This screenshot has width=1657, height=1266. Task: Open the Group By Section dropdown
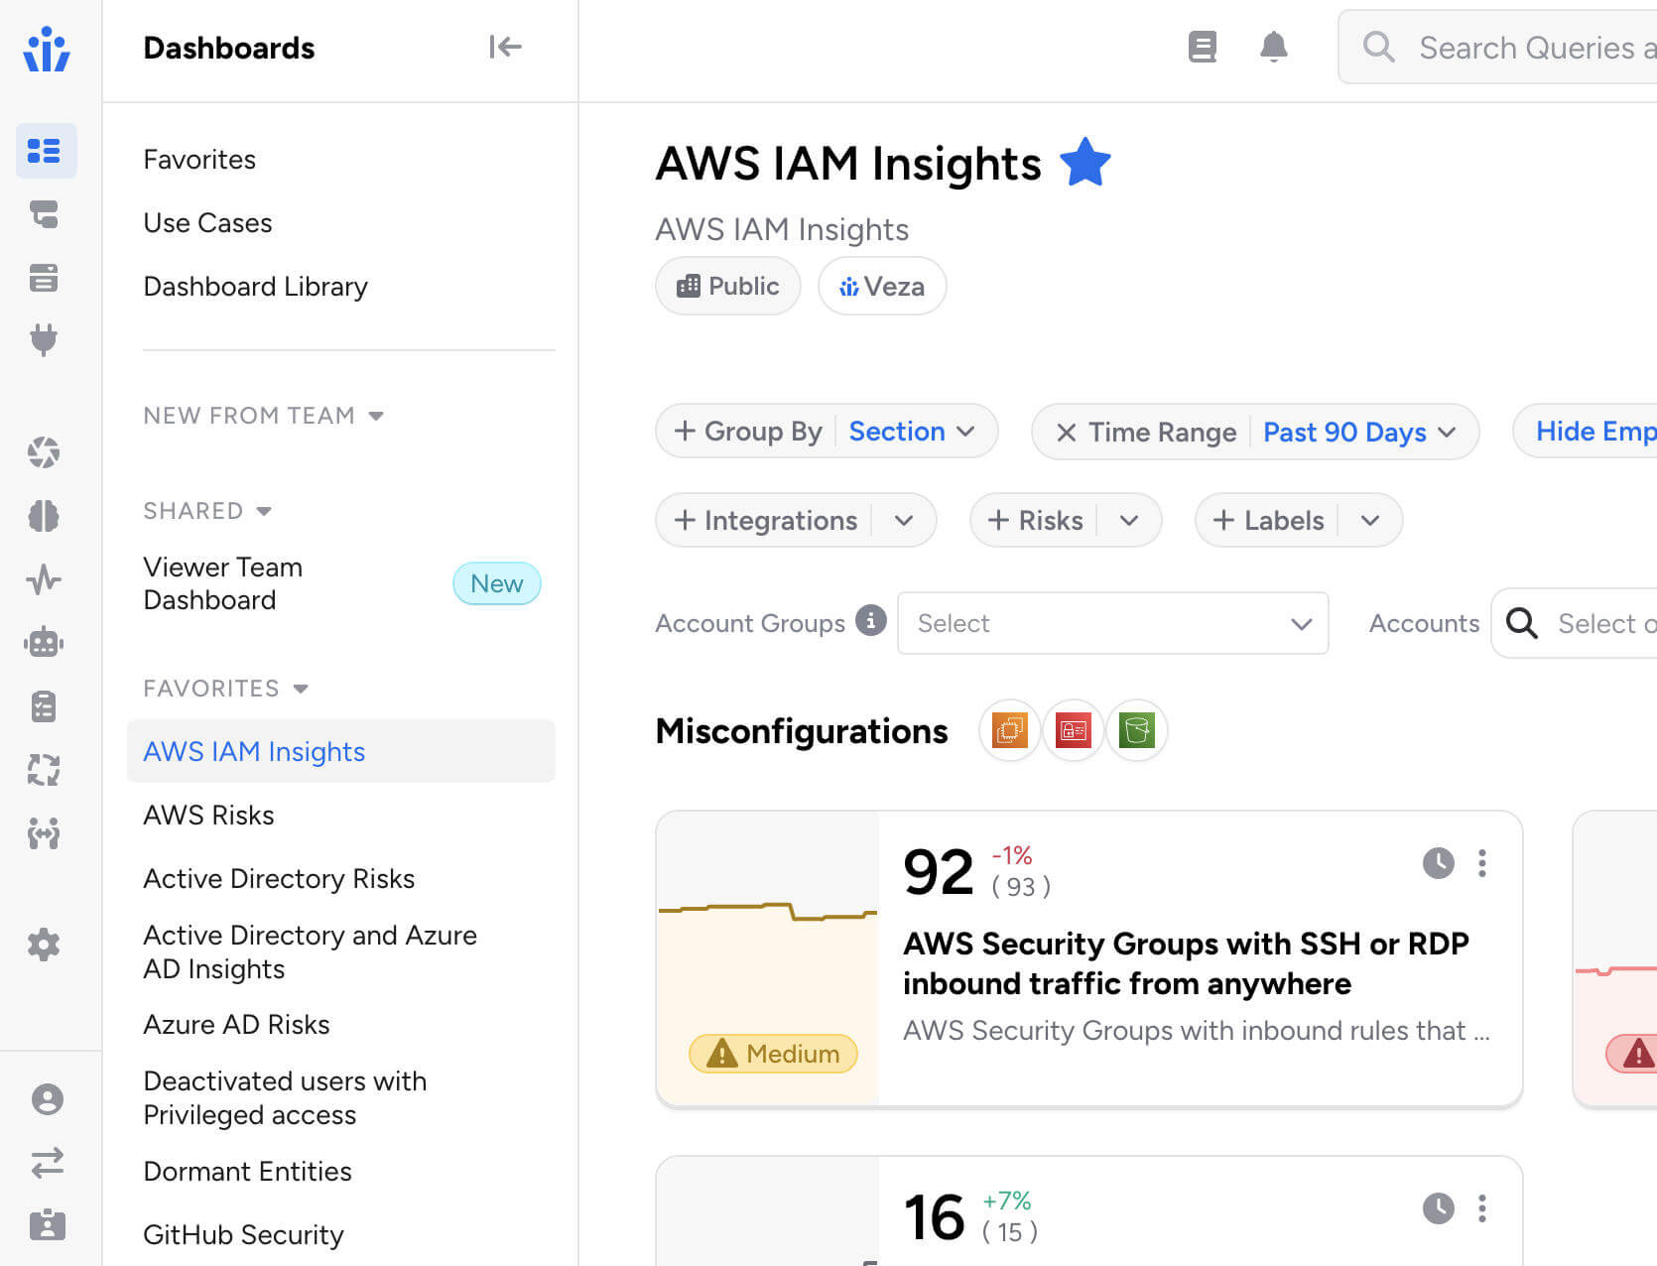click(911, 432)
